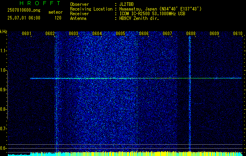Click the 0603 time marker
The width and height of the screenshot is (246, 156).
(74, 33)
